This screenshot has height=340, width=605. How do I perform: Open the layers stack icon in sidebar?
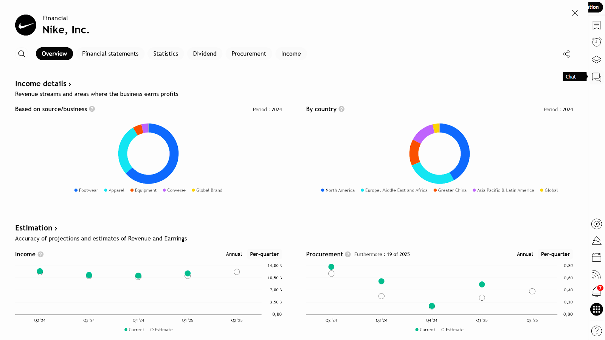596,59
